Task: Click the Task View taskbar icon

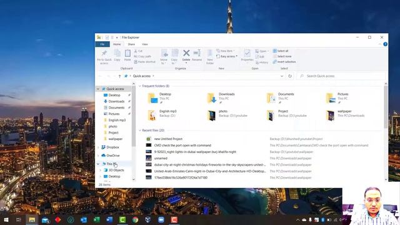Action: [x=19, y=219]
